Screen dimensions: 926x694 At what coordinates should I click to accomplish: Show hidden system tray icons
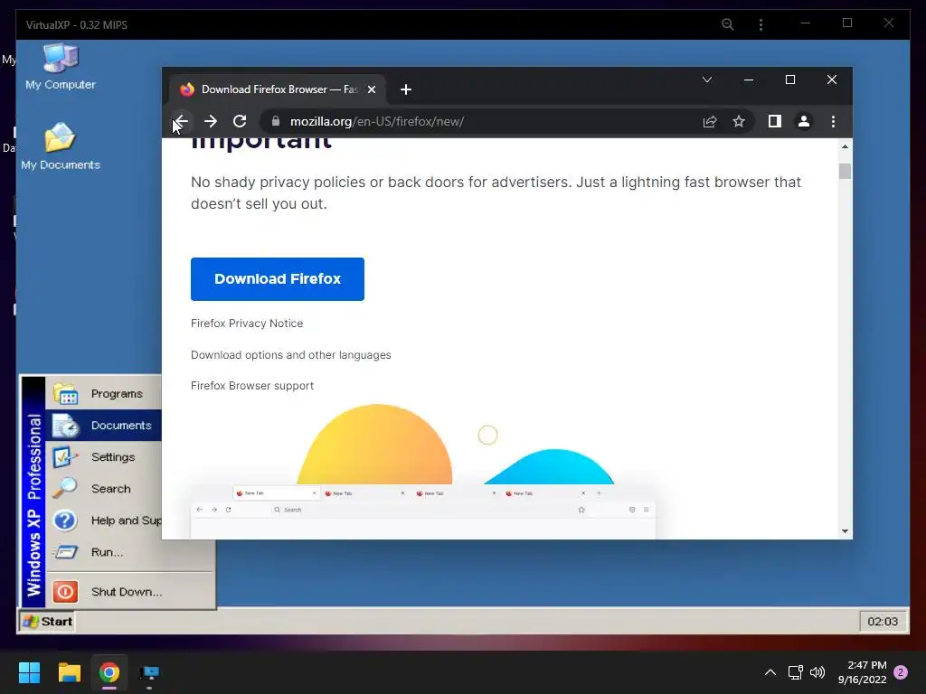coord(770,672)
